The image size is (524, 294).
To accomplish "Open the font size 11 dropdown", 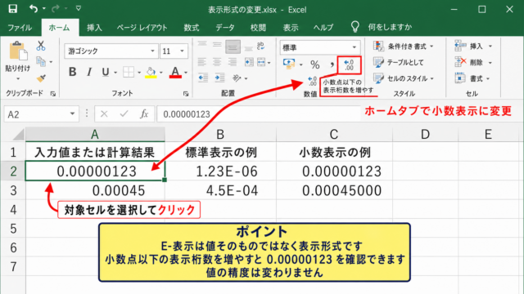I will tap(182, 51).
